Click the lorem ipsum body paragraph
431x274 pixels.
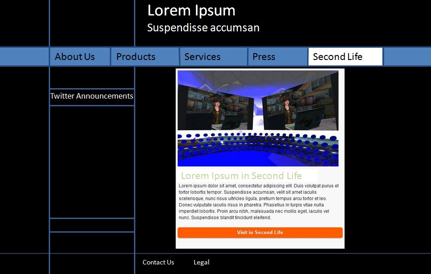(258, 202)
